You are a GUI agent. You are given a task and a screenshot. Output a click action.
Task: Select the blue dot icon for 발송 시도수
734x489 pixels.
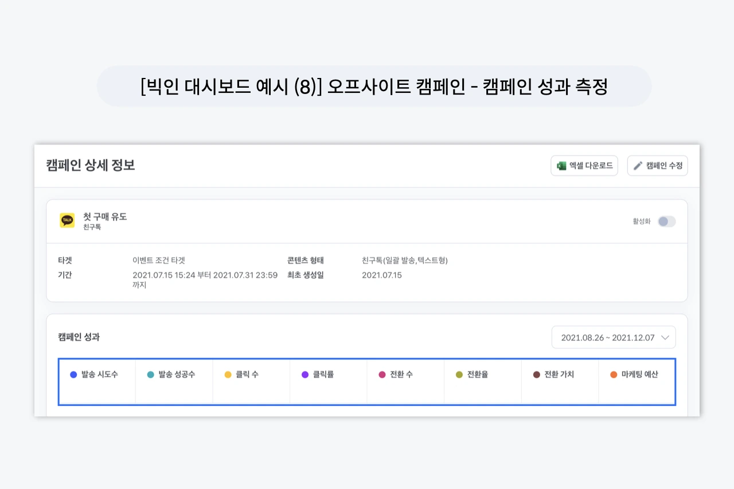coord(73,374)
